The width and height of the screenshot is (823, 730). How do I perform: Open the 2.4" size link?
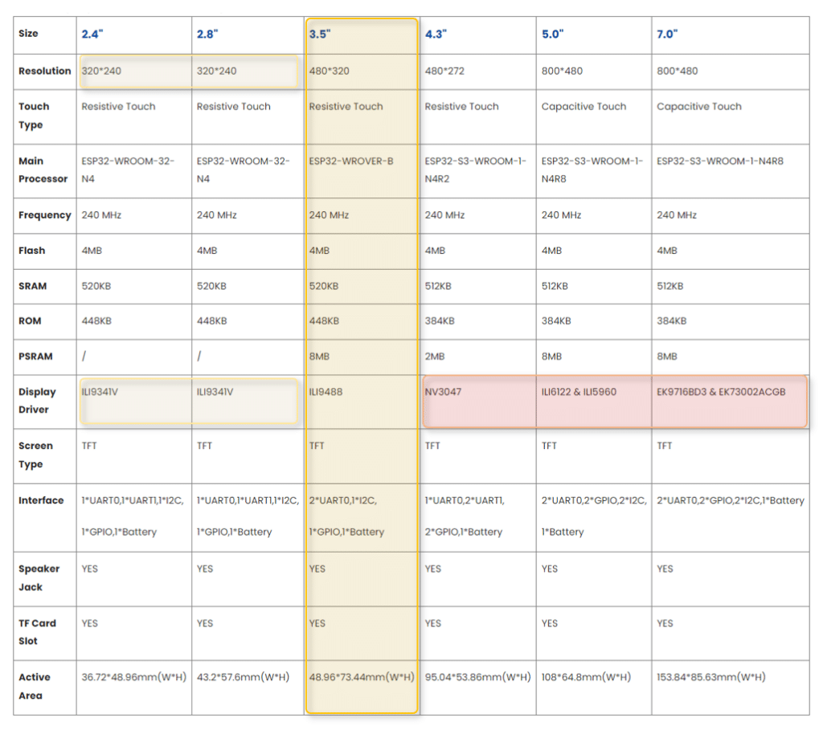click(92, 34)
